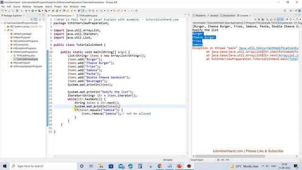Click the console horizontal scrollbar
This screenshot has height=170, width=302.
230,156
